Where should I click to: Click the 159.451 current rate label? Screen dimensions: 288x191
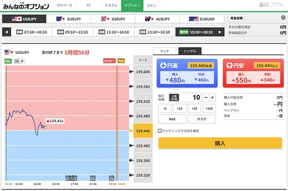(55, 121)
